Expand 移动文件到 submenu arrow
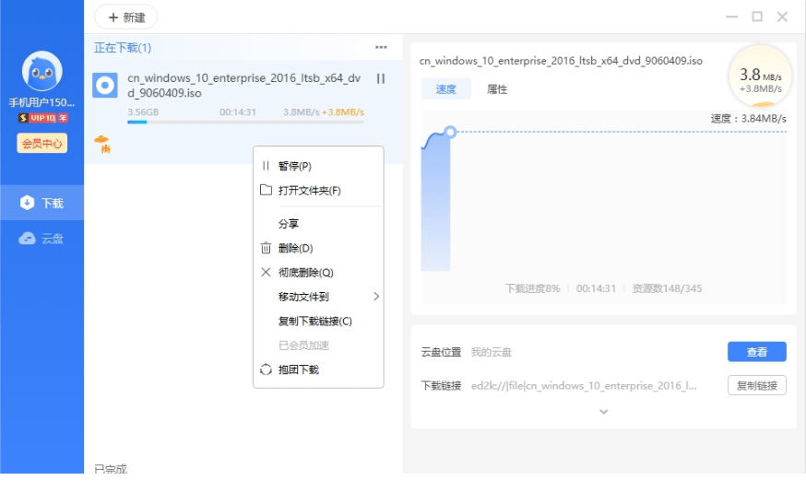The width and height of the screenshot is (806, 492). 376,297
